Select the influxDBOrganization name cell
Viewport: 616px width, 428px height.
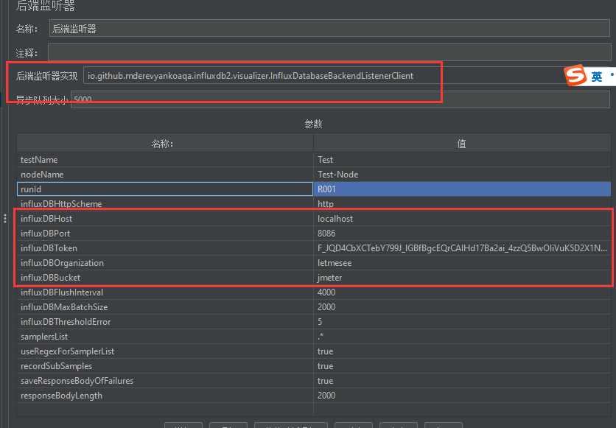pos(165,263)
